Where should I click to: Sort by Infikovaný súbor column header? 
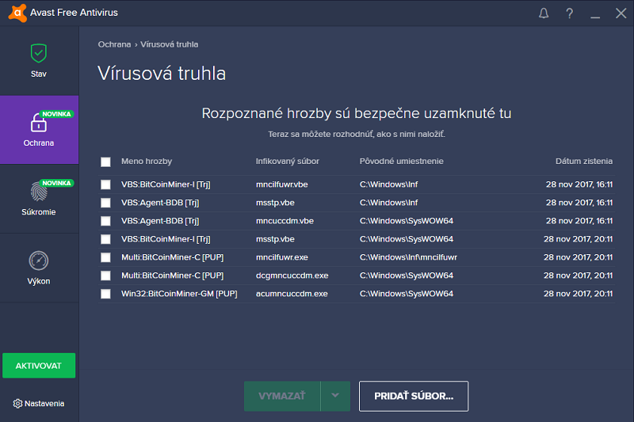[288, 162]
